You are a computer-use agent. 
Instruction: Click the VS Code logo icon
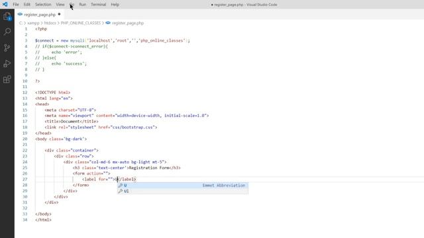[5, 5]
